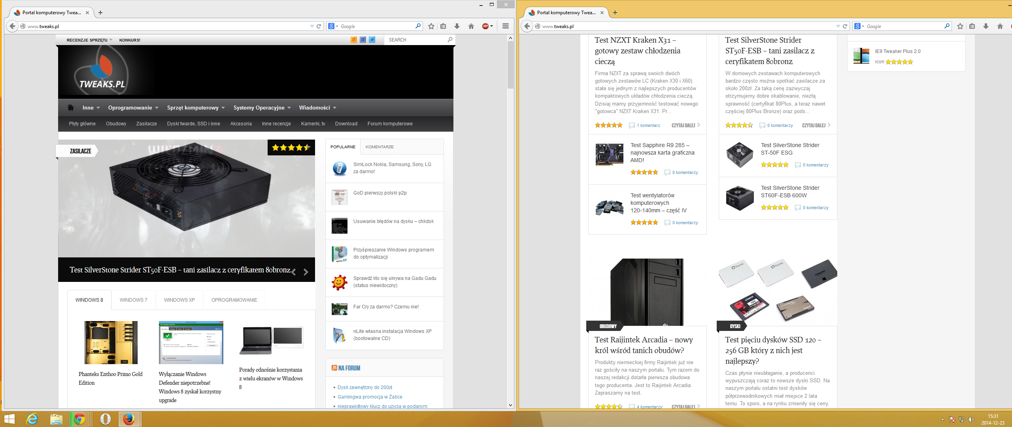Screen dimensions: 1012x427
Task: Expand the Systemy Operacyjne menu
Action: [262, 108]
